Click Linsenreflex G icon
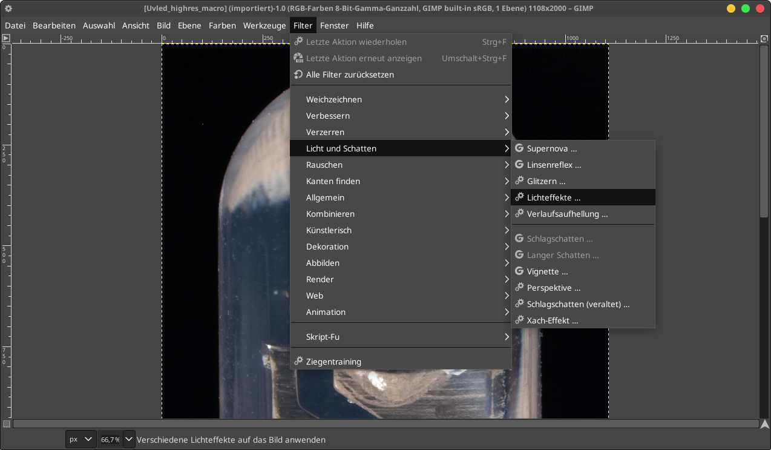Viewport: 771px width, 450px height. coord(519,165)
